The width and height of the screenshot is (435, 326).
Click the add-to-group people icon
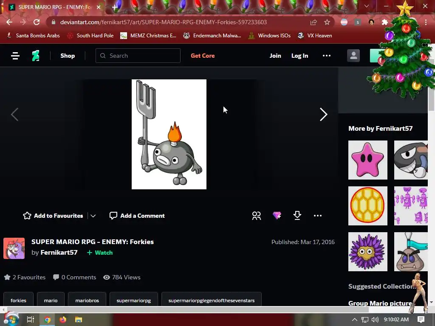[x=256, y=216]
